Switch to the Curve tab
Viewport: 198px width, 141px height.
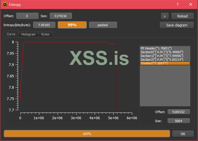[x=11, y=34]
